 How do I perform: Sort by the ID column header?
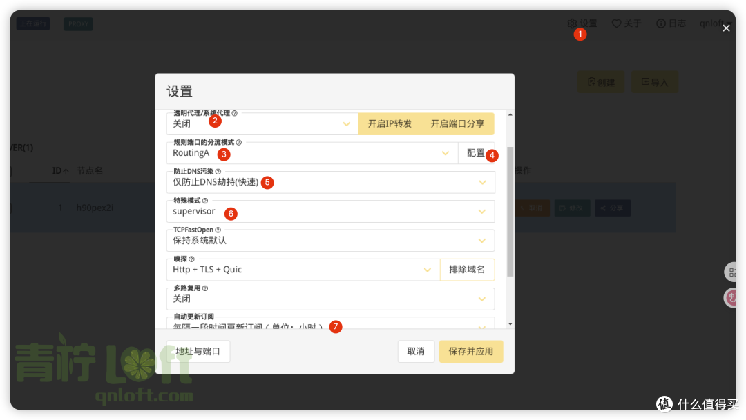point(60,170)
